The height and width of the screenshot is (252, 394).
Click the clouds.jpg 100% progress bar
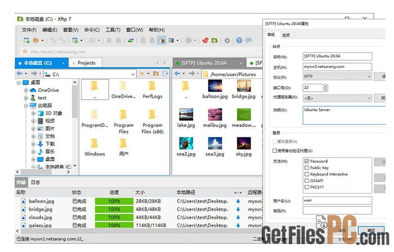click(x=114, y=217)
